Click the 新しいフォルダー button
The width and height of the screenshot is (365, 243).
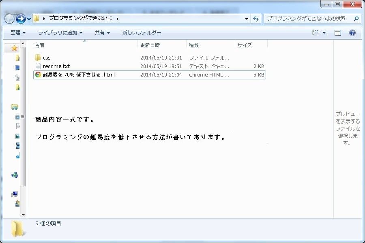142,33
